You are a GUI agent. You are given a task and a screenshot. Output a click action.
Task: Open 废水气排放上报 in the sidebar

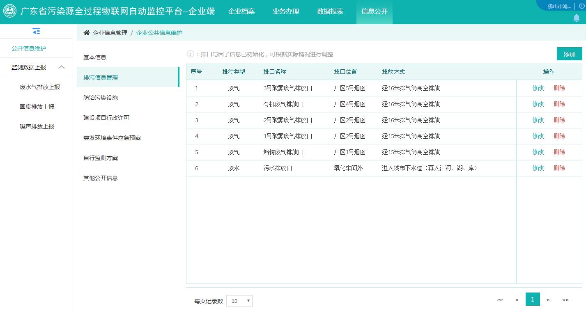click(x=40, y=87)
